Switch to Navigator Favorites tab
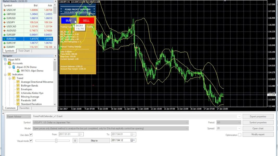This screenshot has height=156, width=278. (x=24, y=108)
